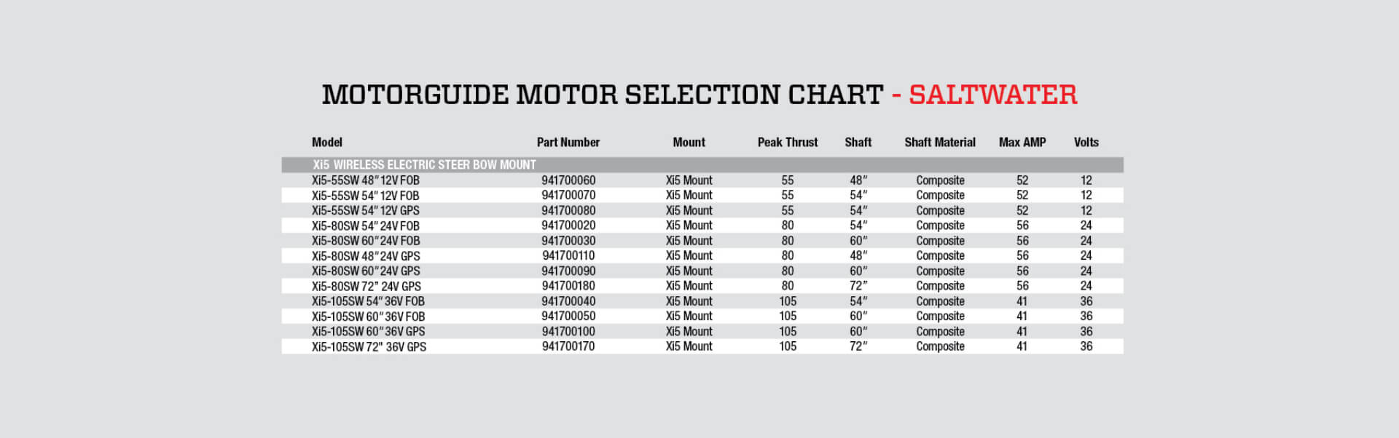Click part number 941700110

pos(568,255)
